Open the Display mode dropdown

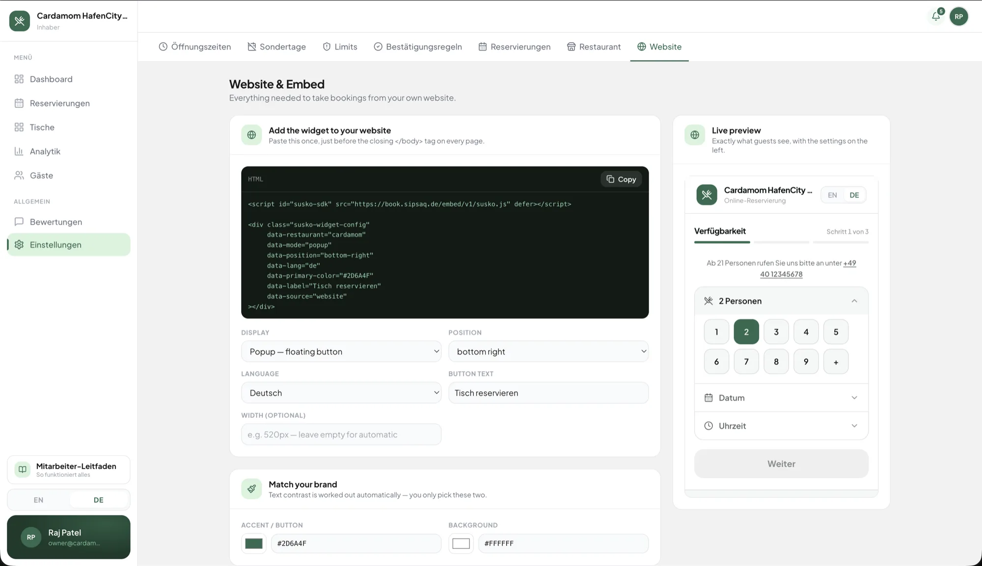pos(341,352)
